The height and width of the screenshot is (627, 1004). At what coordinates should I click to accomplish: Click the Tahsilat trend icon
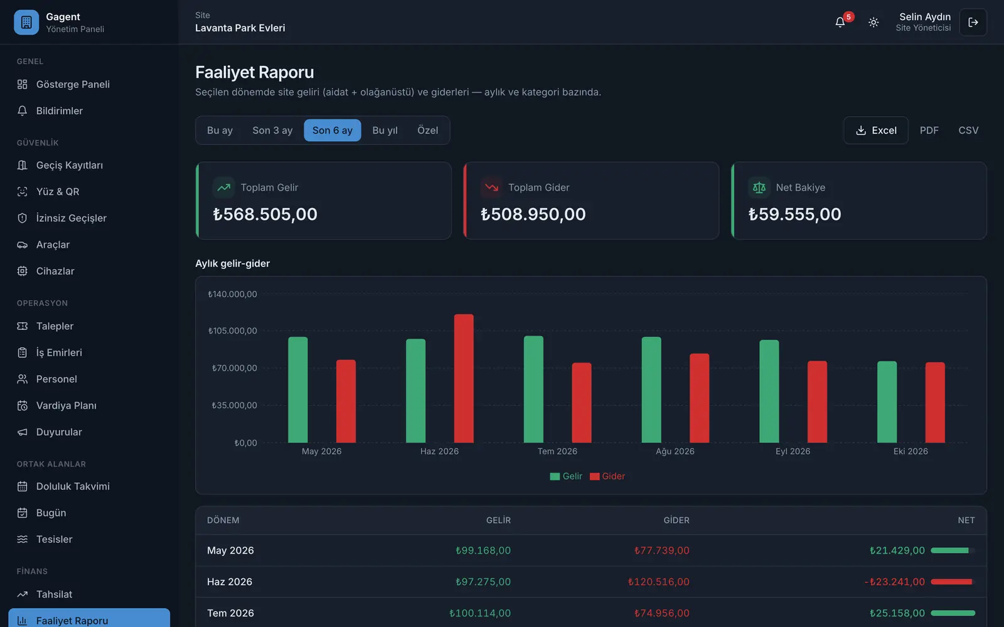(x=23, y=594)
